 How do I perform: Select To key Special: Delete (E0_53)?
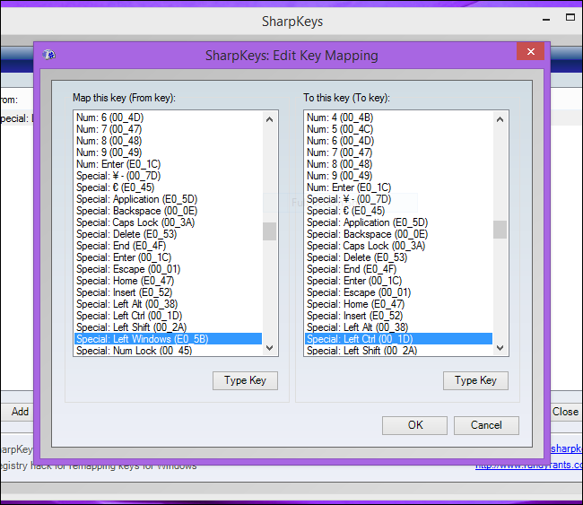click(x=398, y=257)
